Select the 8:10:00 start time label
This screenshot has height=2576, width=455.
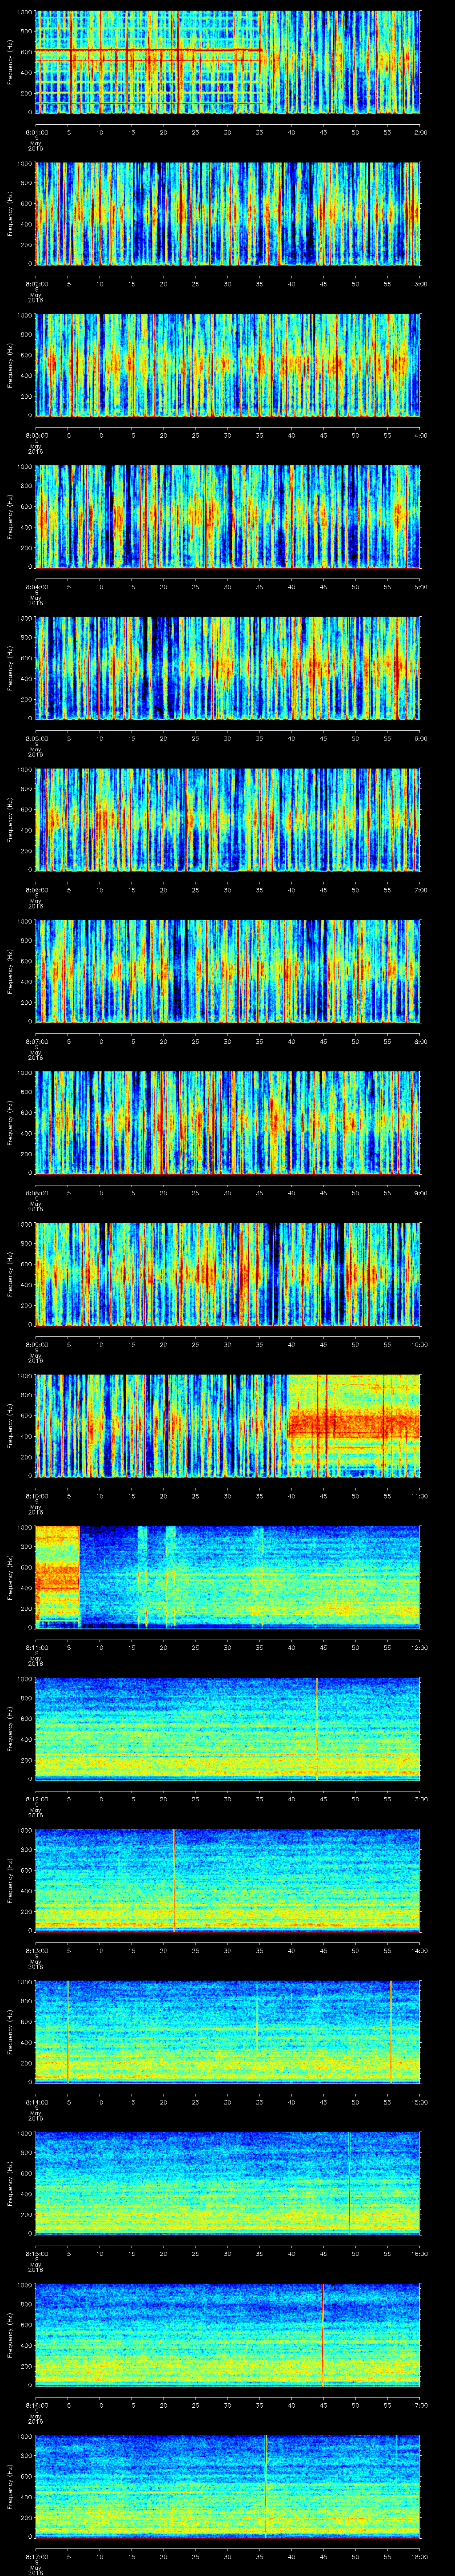[36, 1495]
